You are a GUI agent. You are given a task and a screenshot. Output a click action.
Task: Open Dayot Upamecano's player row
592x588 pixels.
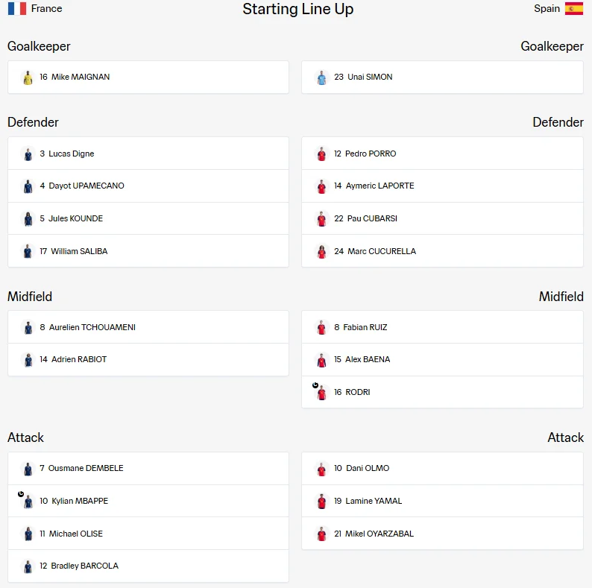point(148,186)
